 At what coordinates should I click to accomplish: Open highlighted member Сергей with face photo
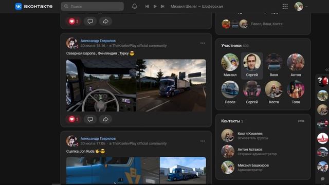point(252,62)
